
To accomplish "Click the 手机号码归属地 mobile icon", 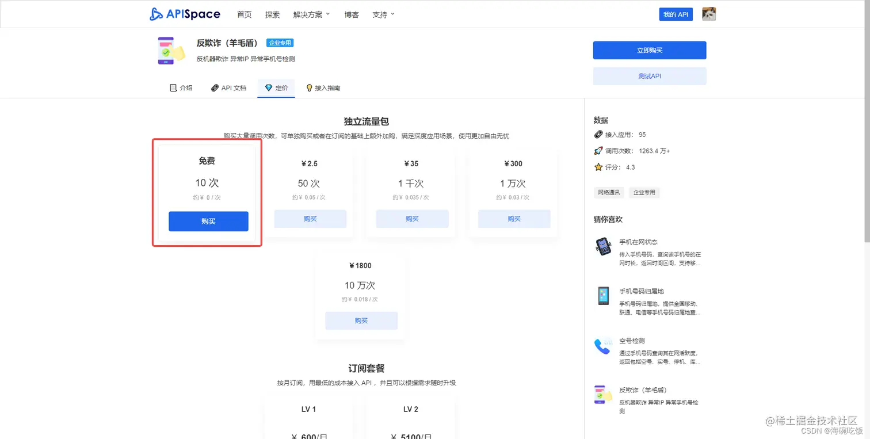I will [x=602, y=295].
